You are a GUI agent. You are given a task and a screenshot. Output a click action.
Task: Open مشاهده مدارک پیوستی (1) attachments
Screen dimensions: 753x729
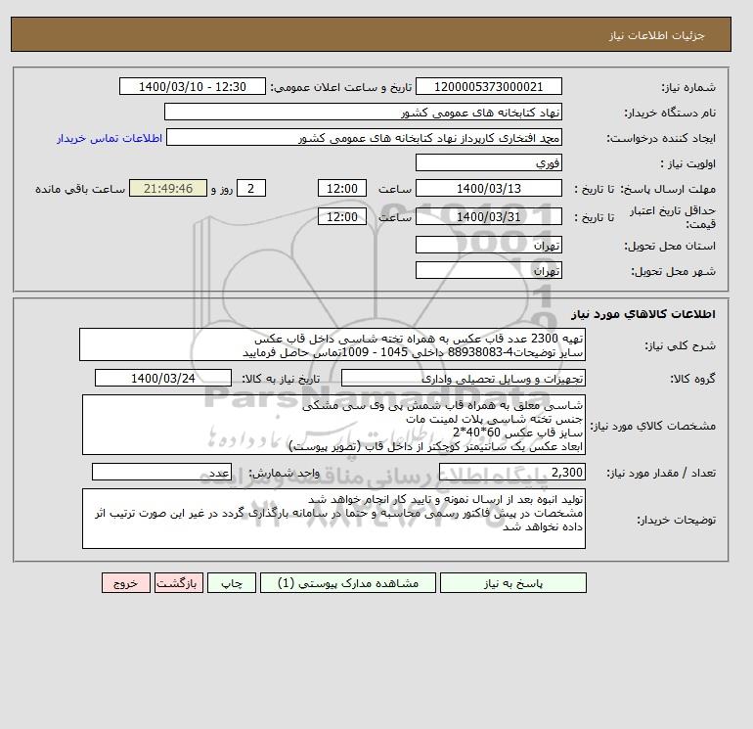[348, 583]
